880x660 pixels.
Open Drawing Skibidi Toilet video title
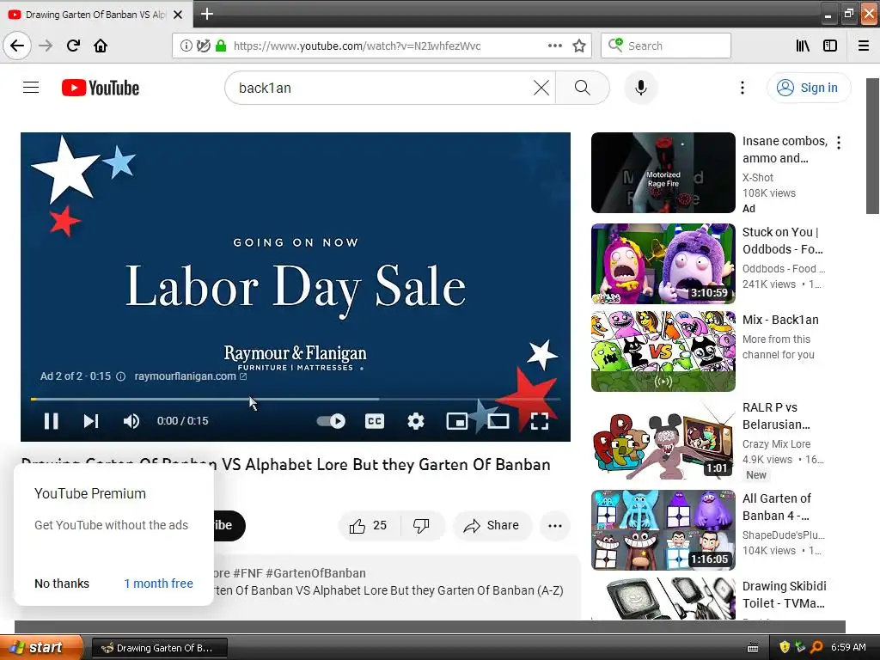coord(784,595)
